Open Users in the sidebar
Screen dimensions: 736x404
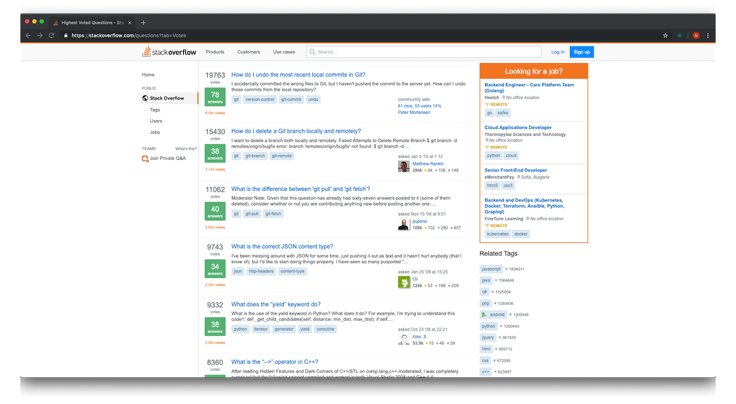[x=156, y=121]
